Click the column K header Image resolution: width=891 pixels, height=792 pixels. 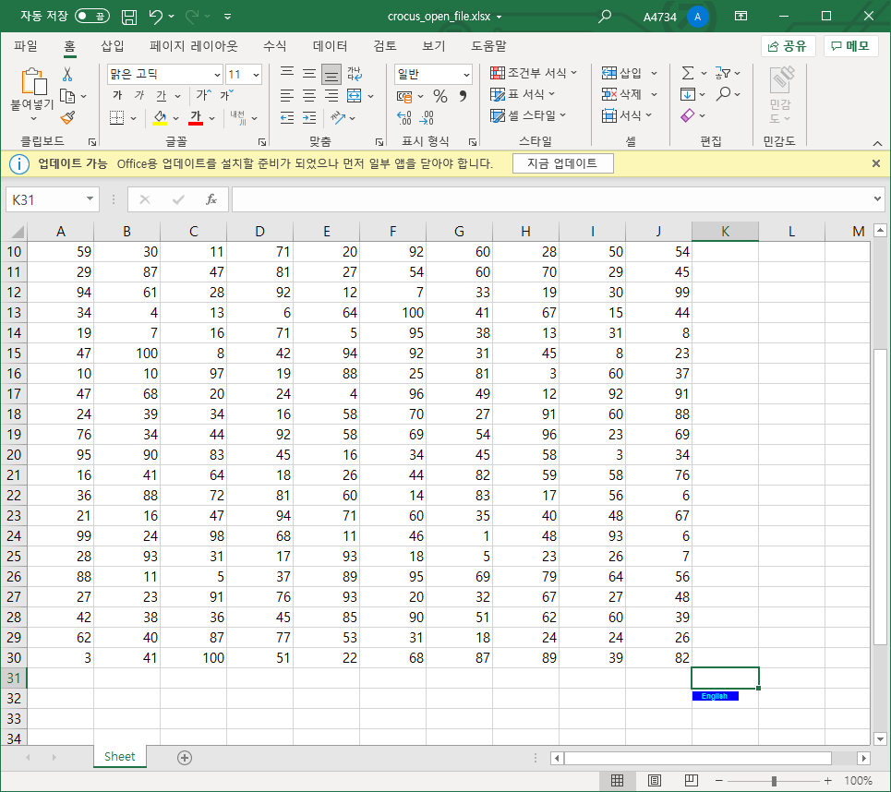pos(725,232)
